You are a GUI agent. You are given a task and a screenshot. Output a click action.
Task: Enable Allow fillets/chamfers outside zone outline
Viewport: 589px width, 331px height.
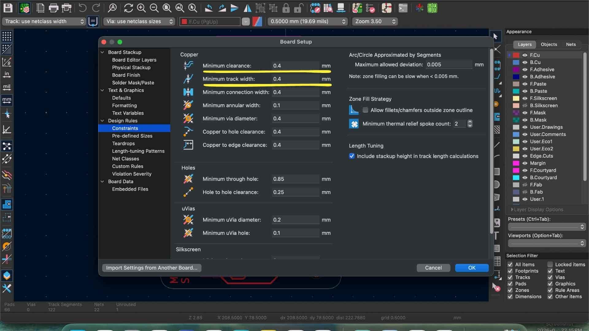coord(365,110)
